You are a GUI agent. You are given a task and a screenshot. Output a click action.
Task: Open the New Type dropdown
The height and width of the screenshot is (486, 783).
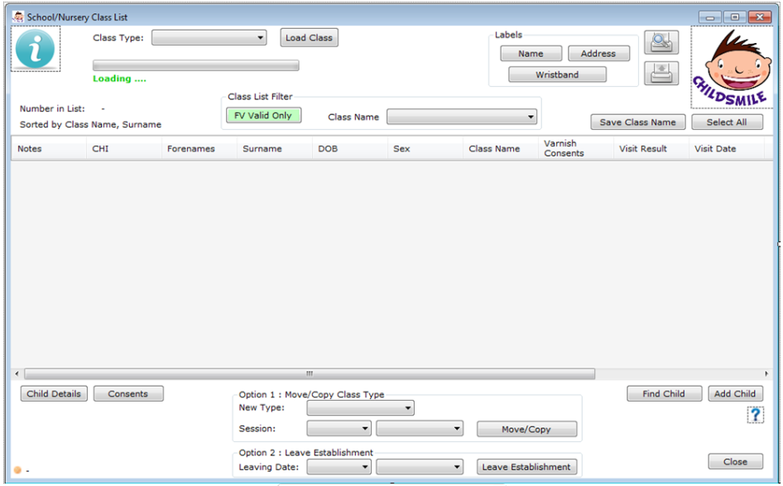click(360, 408)
